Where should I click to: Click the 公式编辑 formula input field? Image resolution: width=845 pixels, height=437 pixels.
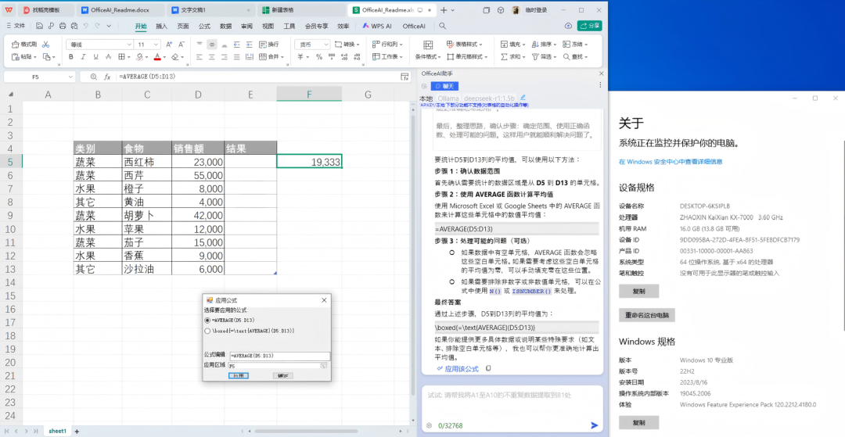click(279, 356)
